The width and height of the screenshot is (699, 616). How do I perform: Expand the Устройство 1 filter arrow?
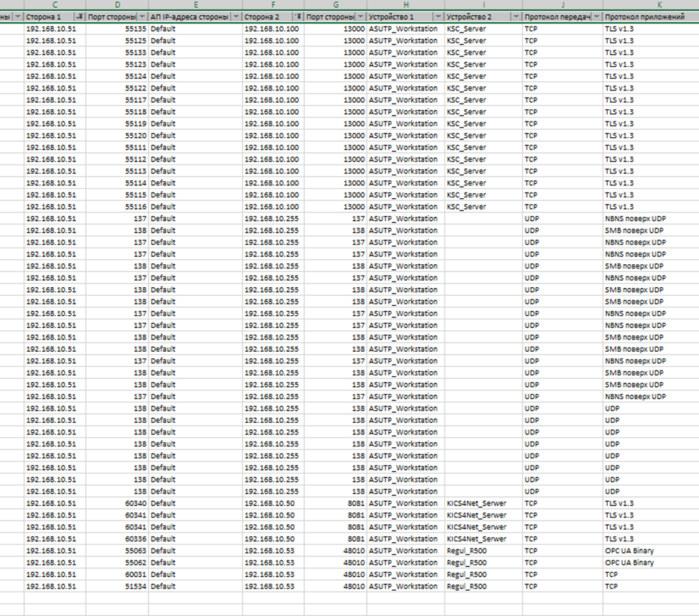pos(438,17)
